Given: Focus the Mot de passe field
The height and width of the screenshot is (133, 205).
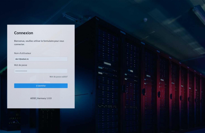Looking at the screenshot, I should [41, 71].
